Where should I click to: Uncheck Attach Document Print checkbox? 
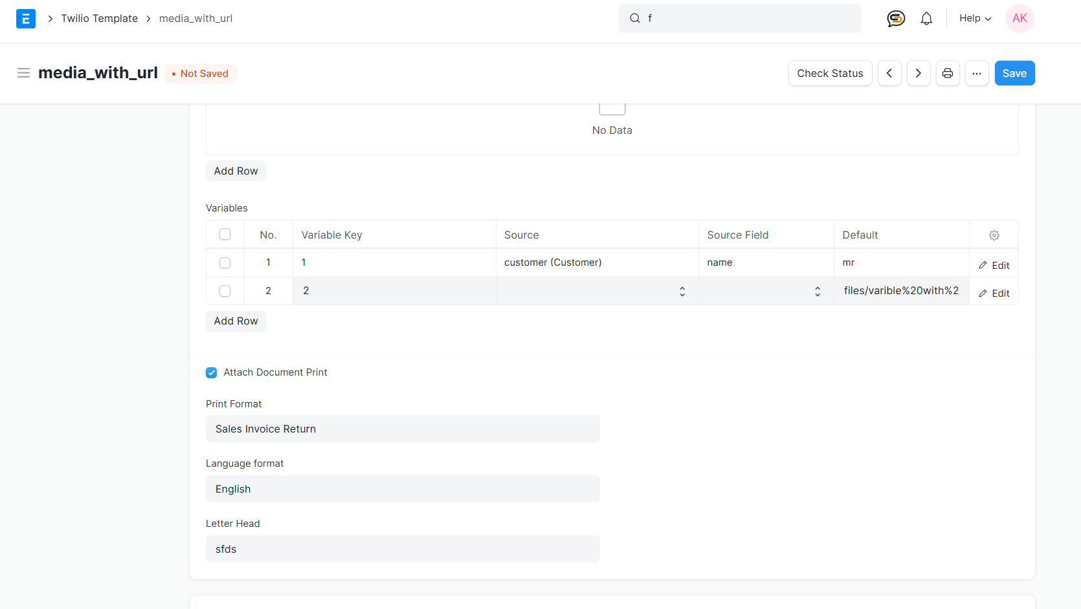point(212,372)
